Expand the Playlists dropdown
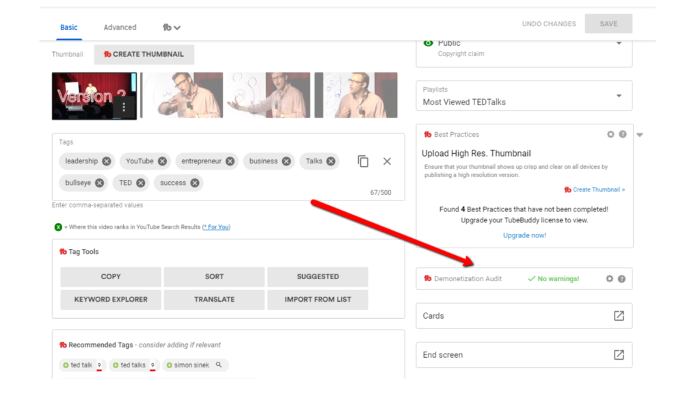The image size is (700, 394). point(619,96)
